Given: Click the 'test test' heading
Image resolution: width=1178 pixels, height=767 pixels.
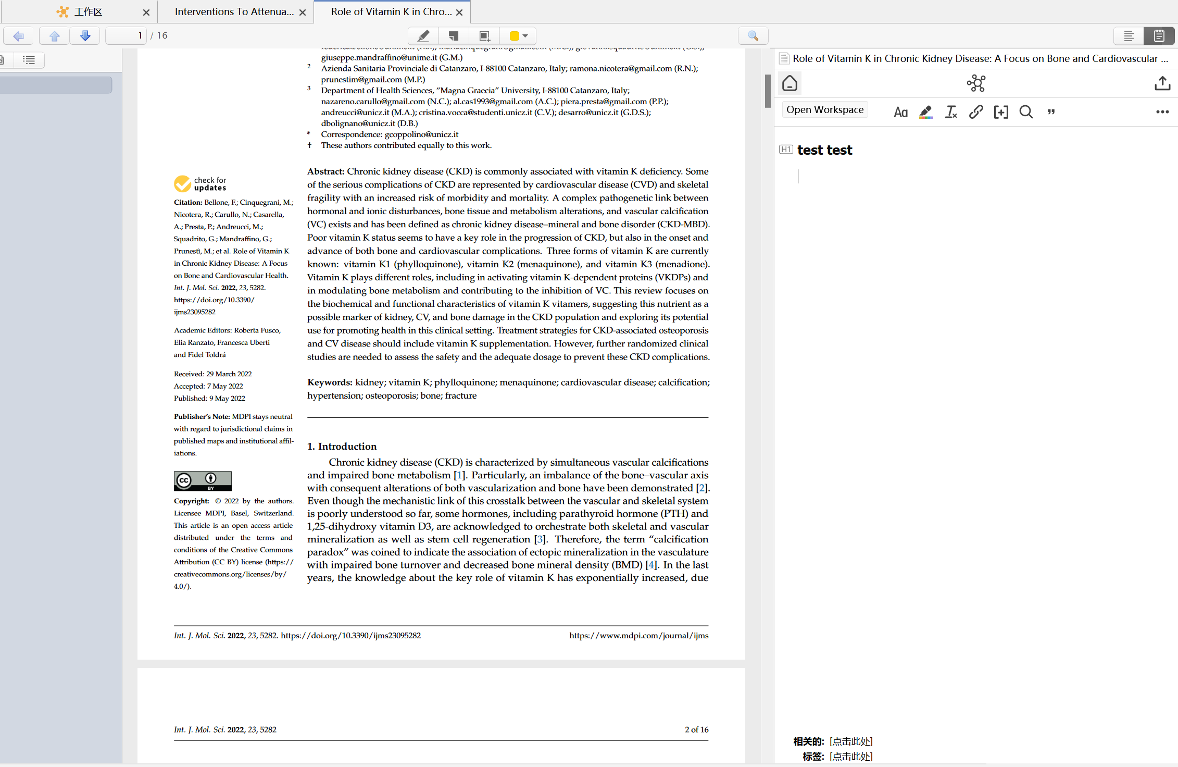Looking at the screenshot, I should pyautogui.click(x=825, y=150).
